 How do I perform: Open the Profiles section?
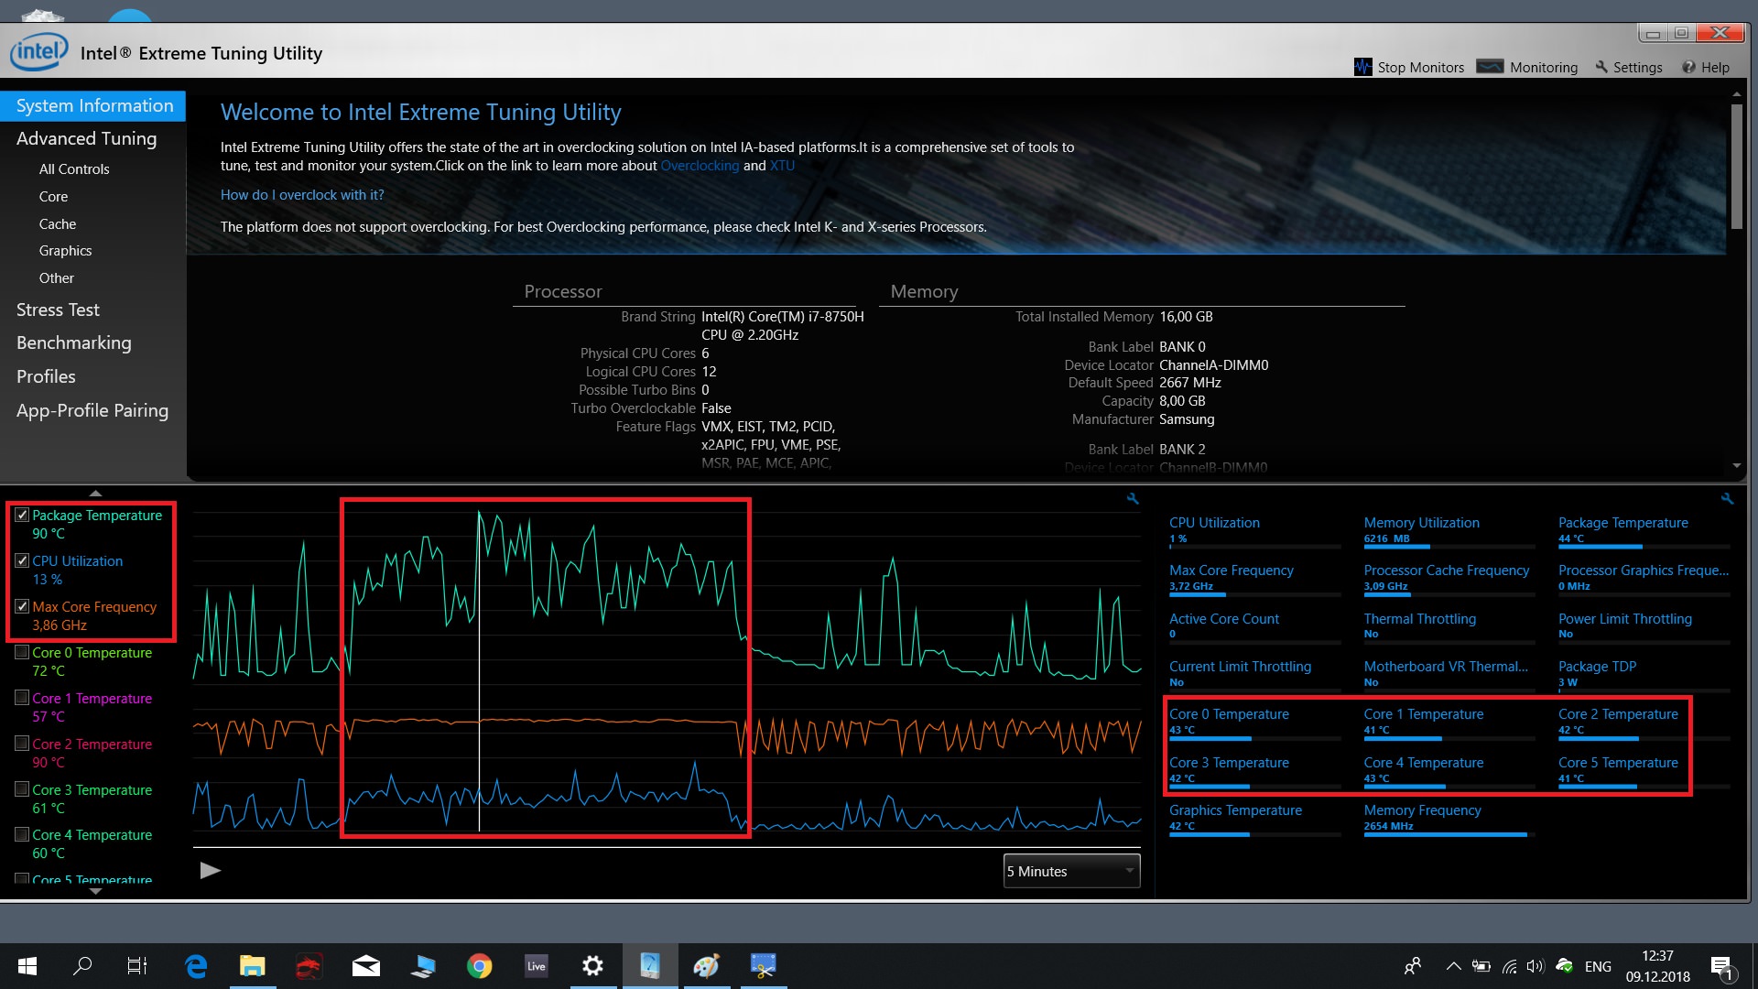[46, 376]
